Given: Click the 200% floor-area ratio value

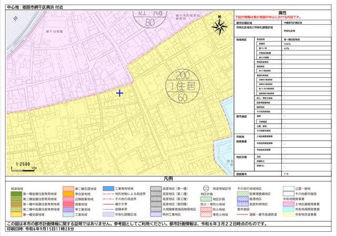Looking at the screenshot, I should click(x=287, y=44).
